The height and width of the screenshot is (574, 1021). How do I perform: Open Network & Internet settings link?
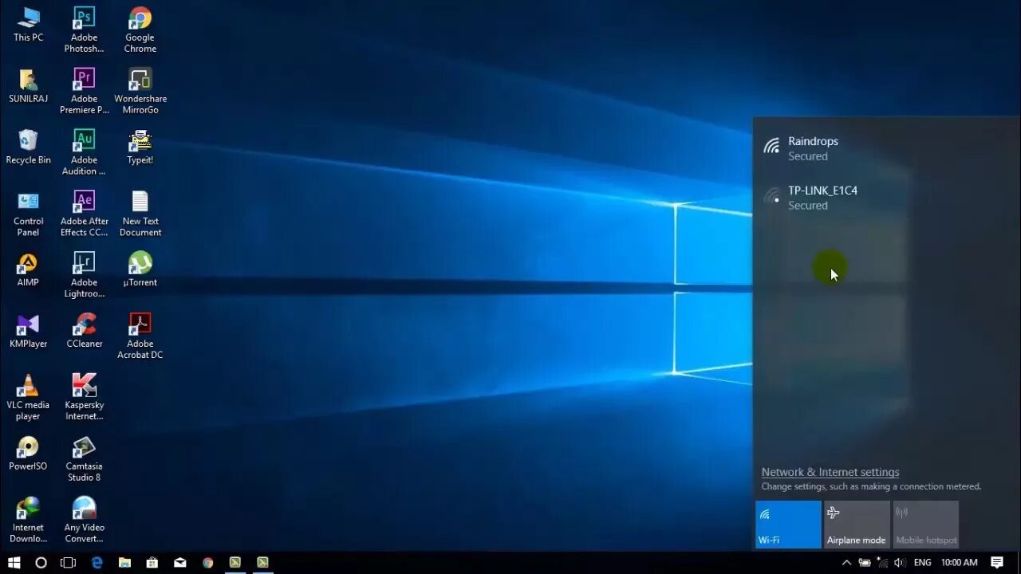(x=830, y=472)
